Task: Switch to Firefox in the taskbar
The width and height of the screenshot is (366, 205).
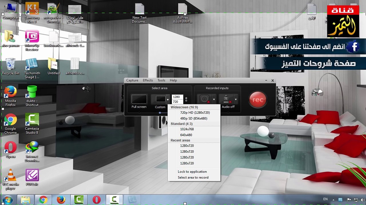Action: tap(61, 200)
